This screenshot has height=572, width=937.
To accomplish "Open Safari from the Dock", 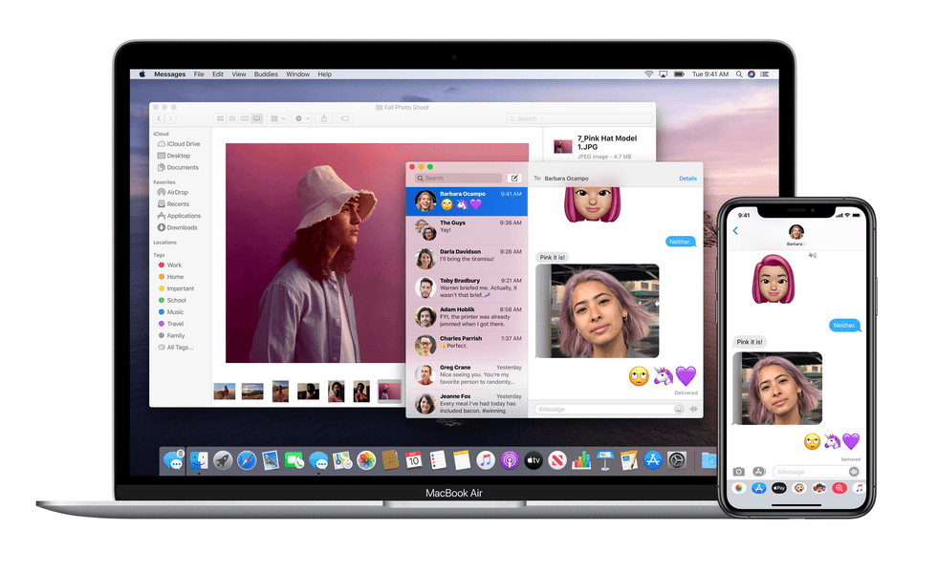I will (248, 459).
